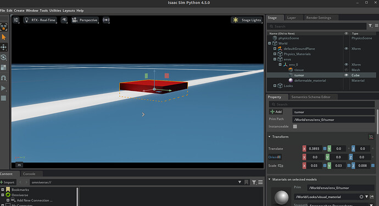379x206 pixels.
Task: Collapse the Transform section
Action: click(270, 137)
